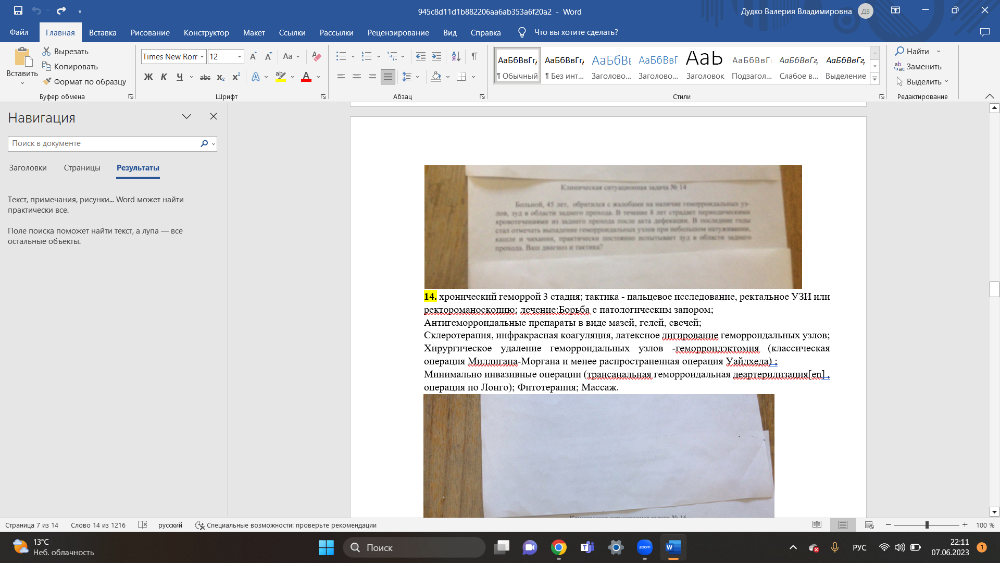The height and width of the screenshot is (563, 1000).
Task: Activate Format Painter (Формат по образцу)
Action: pos(84,81)
